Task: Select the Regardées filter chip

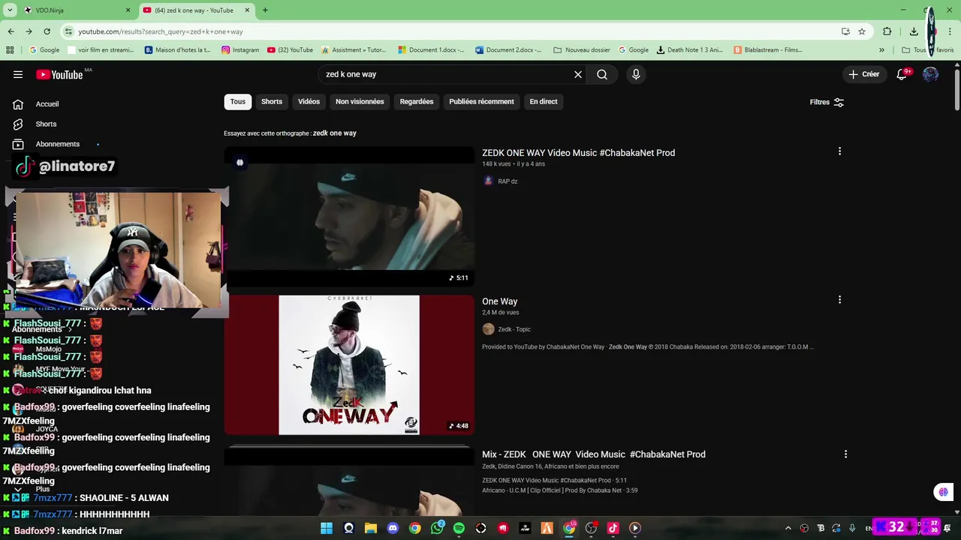Action: pos(417,101)
